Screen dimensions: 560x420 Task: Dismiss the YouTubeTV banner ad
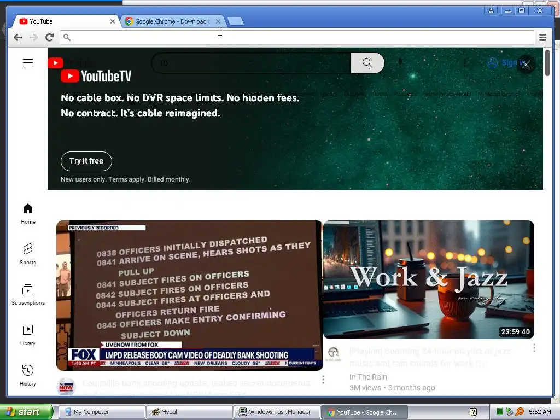526,65
